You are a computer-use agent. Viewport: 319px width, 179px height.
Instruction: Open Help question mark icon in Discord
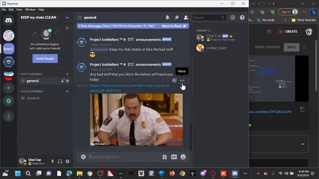click(x=242, y=18)
